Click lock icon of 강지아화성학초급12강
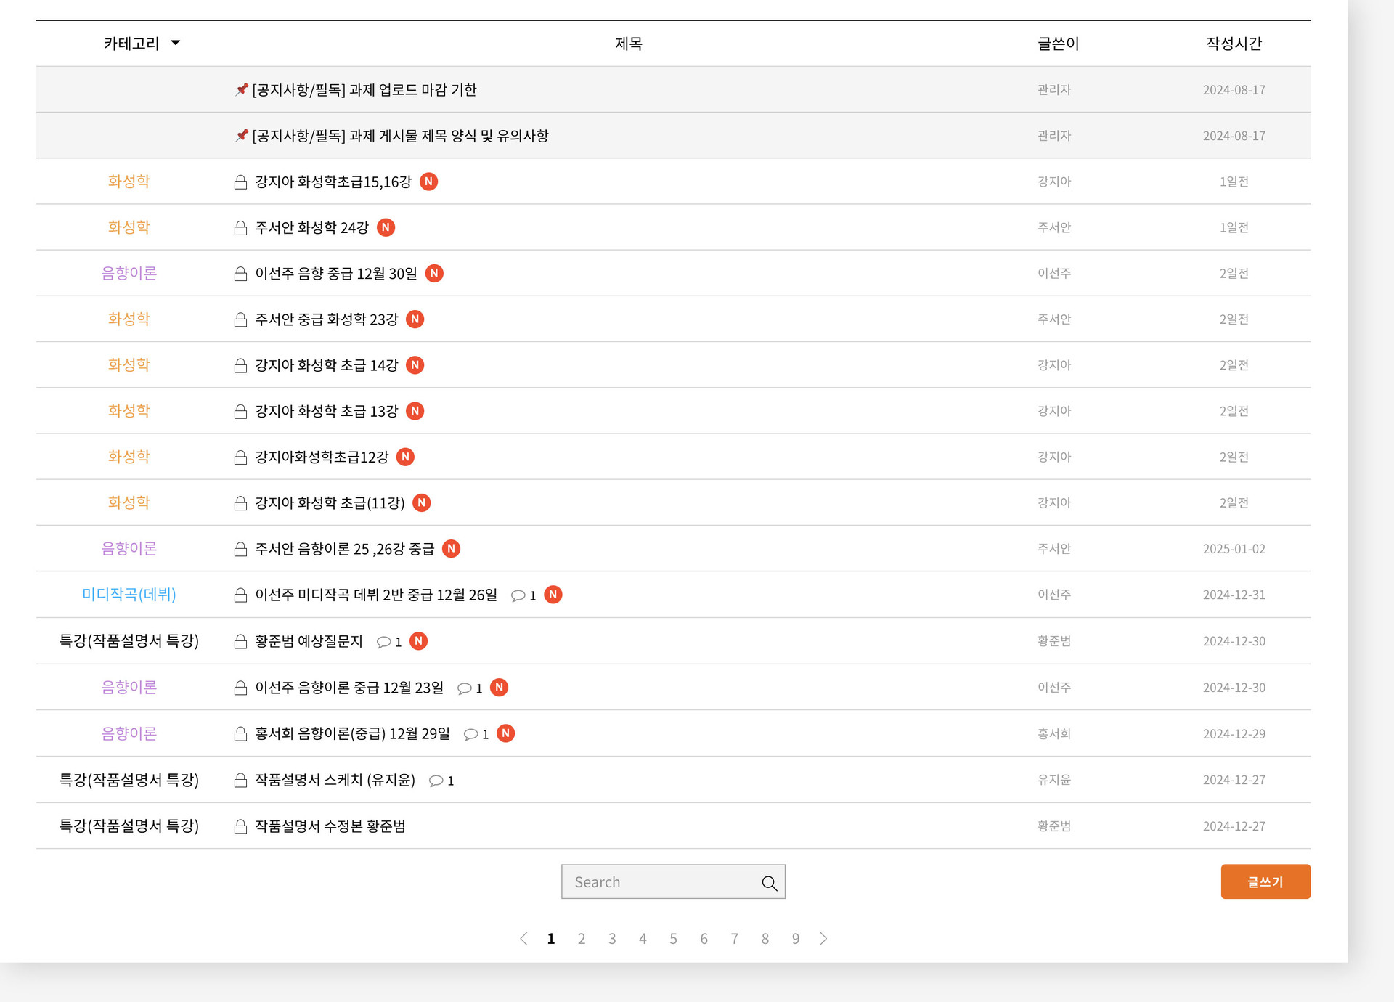The image size is (1394, 1002). pyautogui.click(x=240, y=457)
